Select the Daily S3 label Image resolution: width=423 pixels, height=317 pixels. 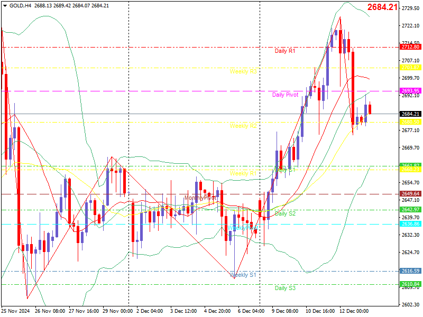pyautogui.click(x=285, y=288)
